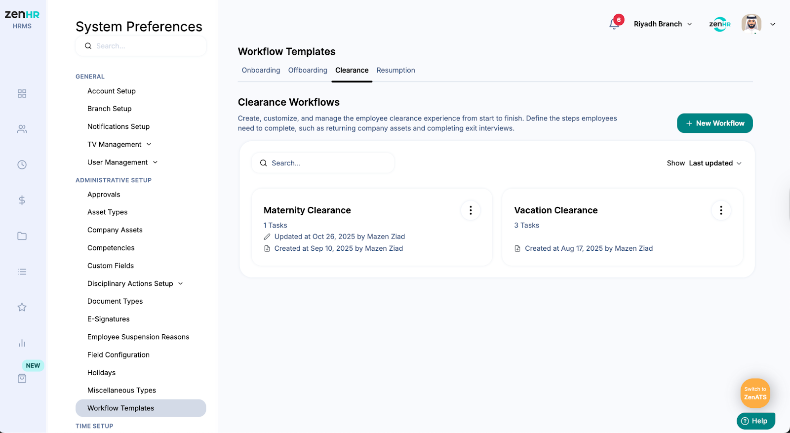Viewport: 790px width, 433px height.
Task: Open Document Types settings
Action: pyautogui.click(x=115, y=301)
